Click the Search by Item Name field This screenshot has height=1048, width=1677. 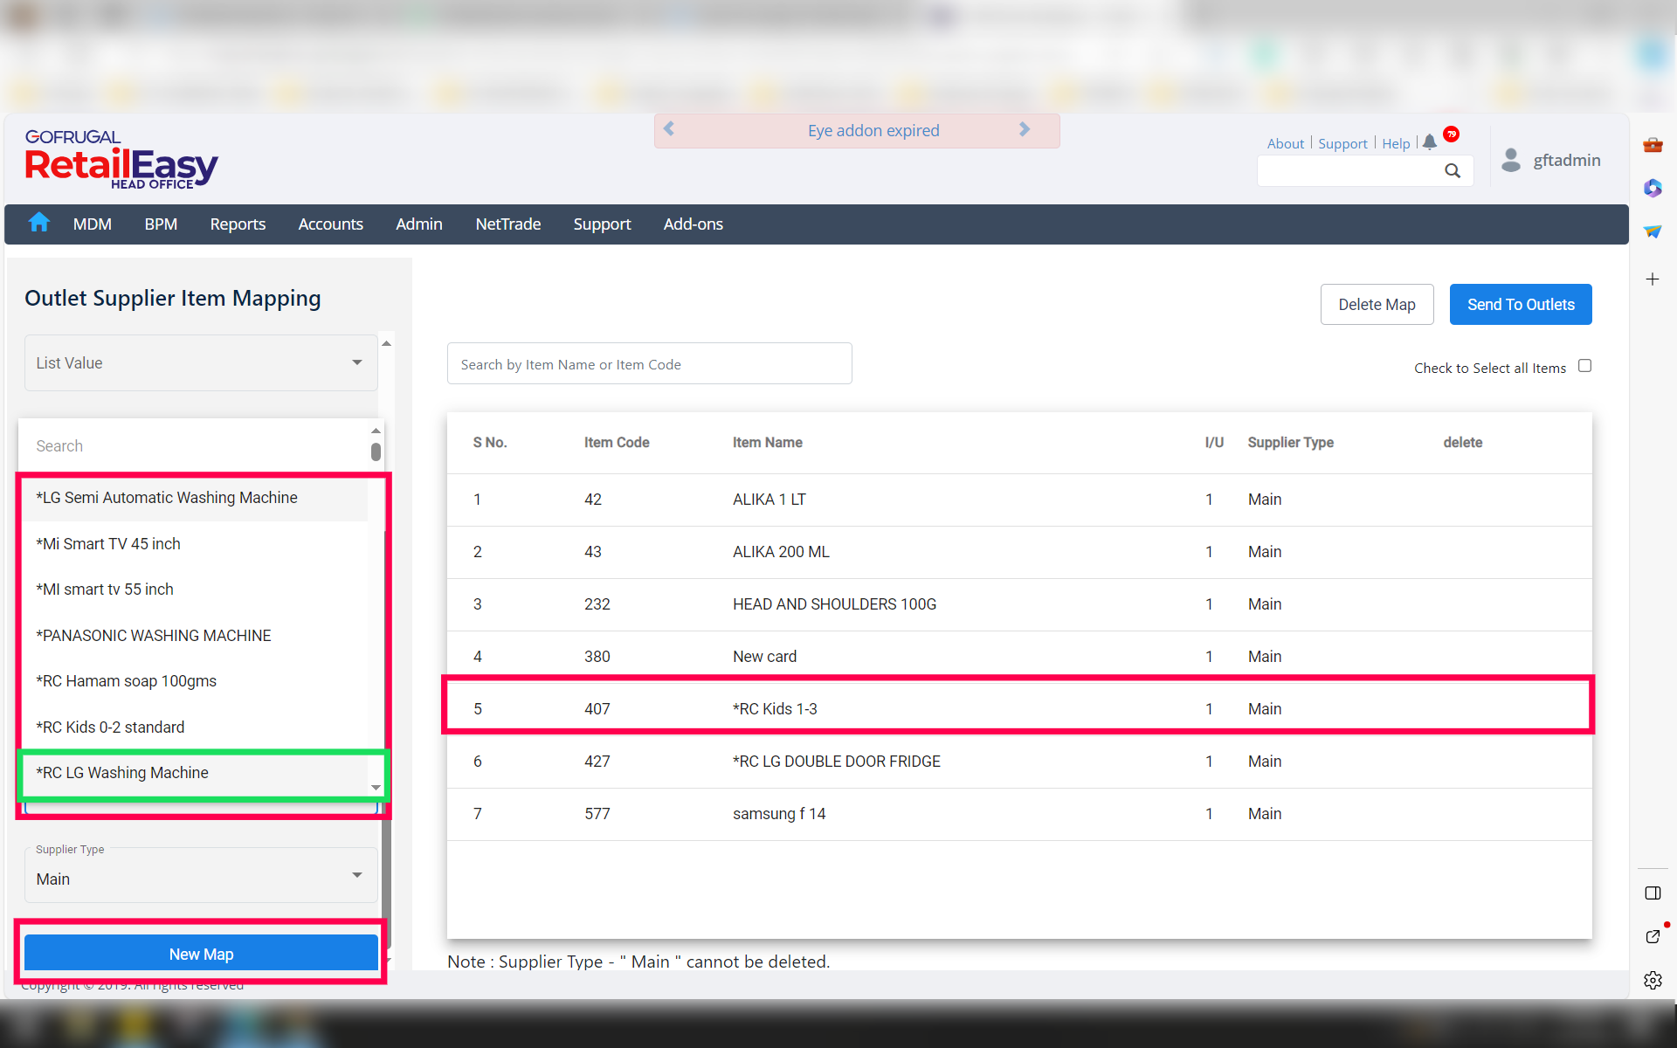pyautogui.click(x=649, y=364)
